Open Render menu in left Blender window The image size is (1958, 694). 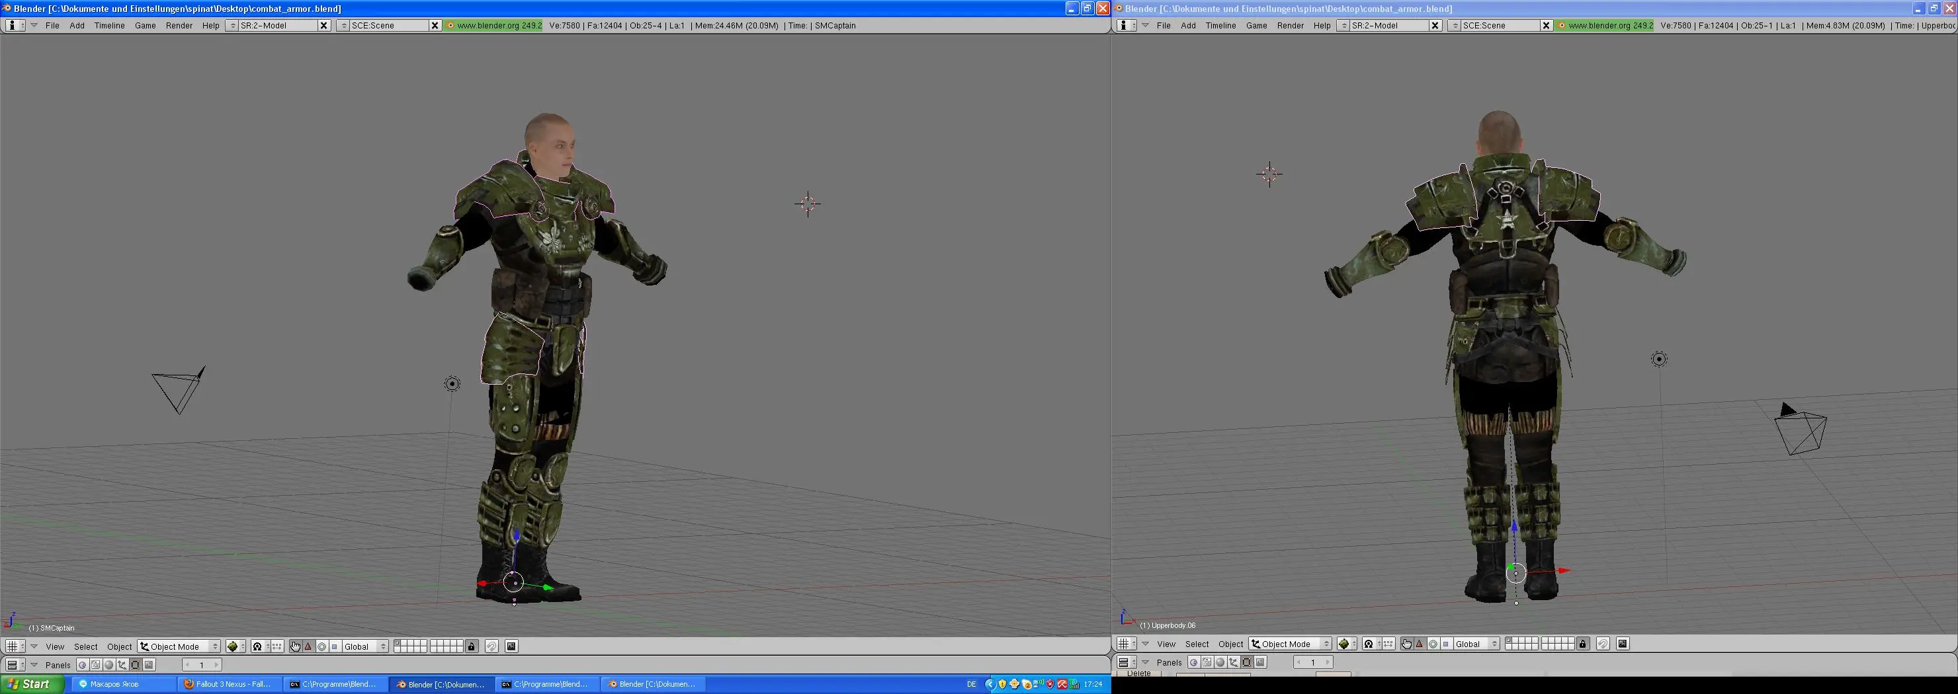[179, 25]
